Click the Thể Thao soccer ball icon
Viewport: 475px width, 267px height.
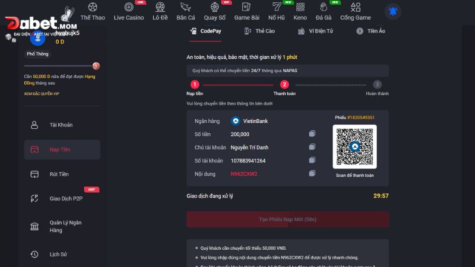point(93,7)
